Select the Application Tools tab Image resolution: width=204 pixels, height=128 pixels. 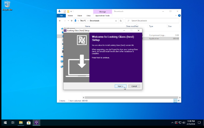click(103, 16)
